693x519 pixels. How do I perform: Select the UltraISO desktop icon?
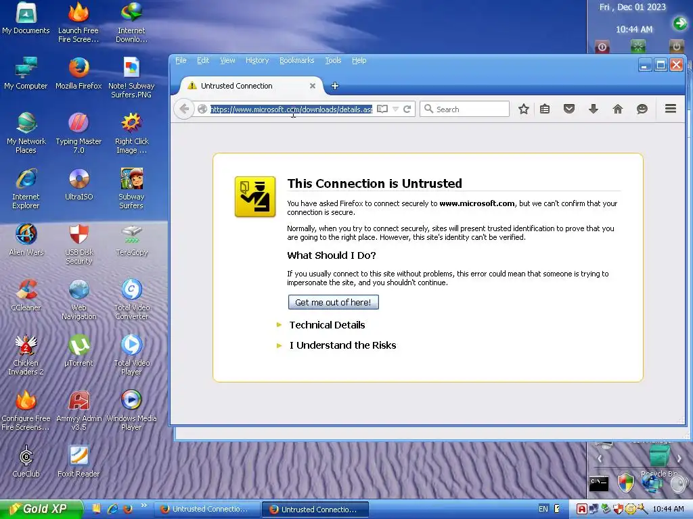point(79,184)
